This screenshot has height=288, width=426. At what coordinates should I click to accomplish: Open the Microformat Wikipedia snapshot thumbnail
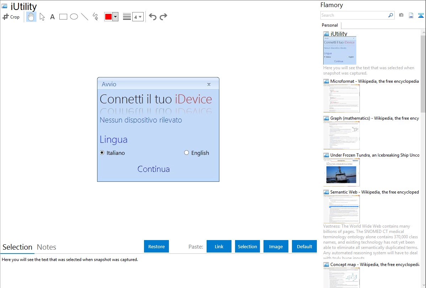341,98
